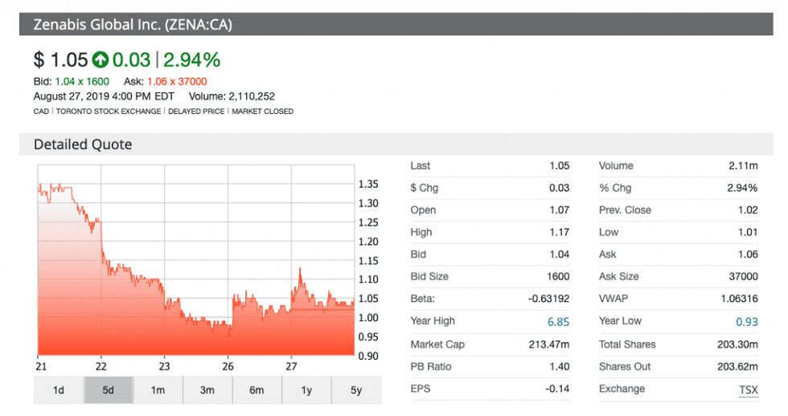Click the Zenabis Global Inc. title header

pyautogui.click(x=133, y=24)
